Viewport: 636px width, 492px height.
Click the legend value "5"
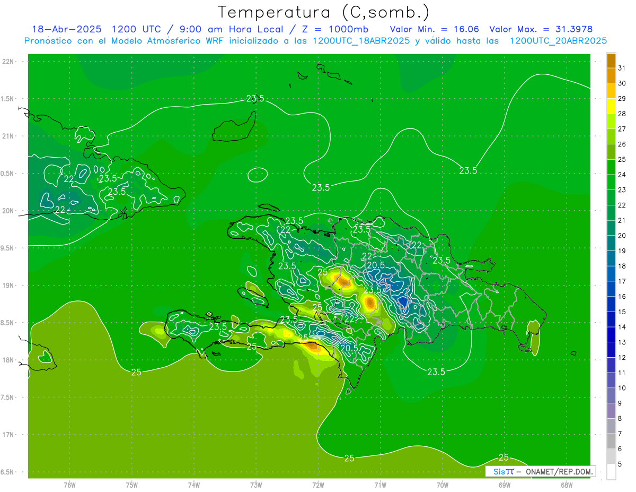click(620, 464)
